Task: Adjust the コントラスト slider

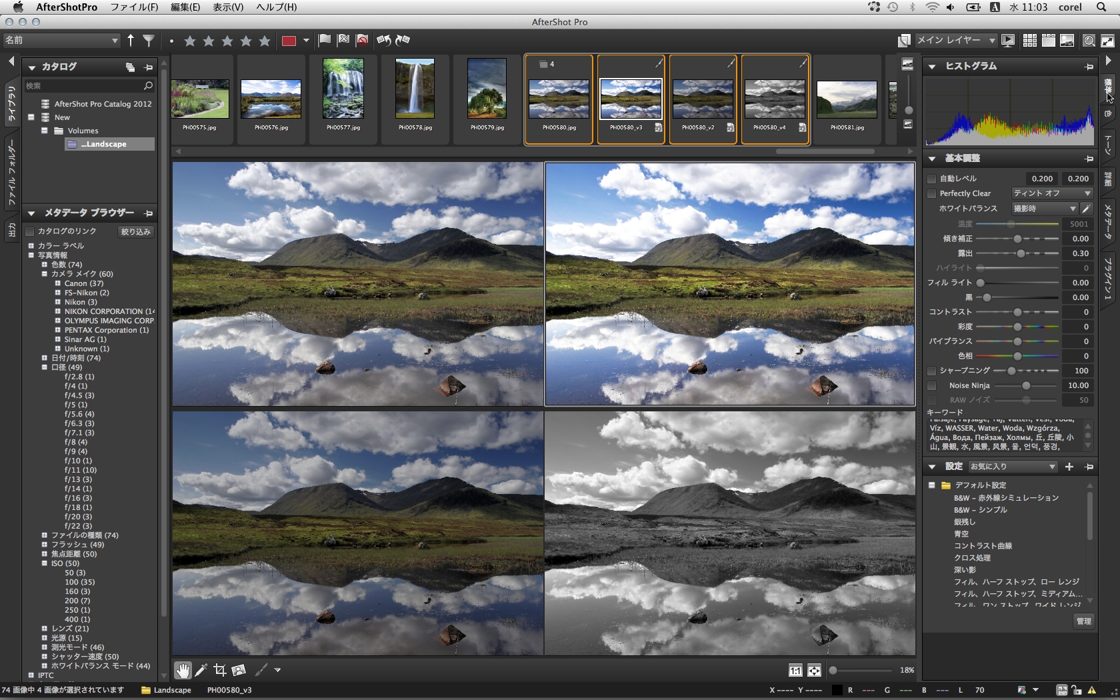Action: (x=1017, y=312)
